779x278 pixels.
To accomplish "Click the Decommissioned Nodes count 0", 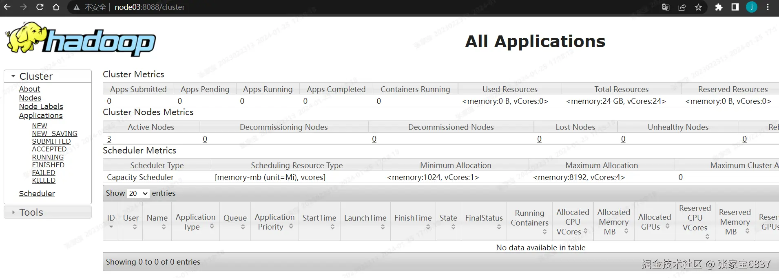I will [374, 139].
